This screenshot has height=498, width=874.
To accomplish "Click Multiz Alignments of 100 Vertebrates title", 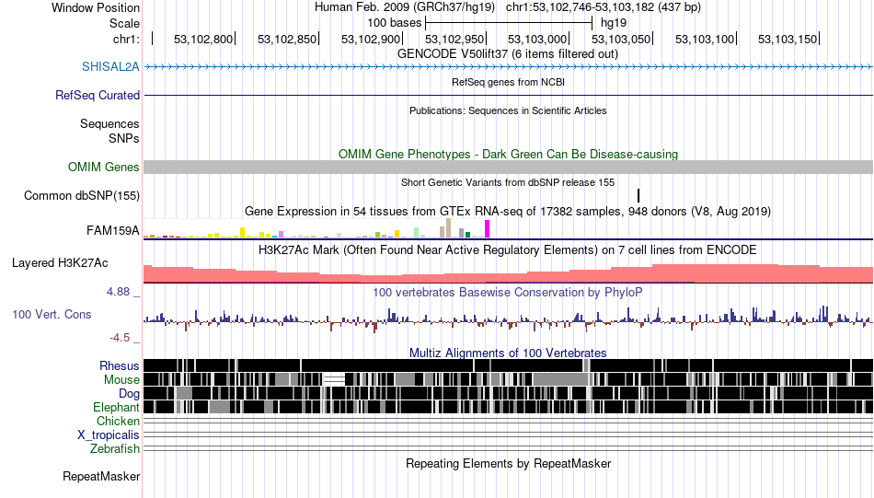I will tap(508, 353).
